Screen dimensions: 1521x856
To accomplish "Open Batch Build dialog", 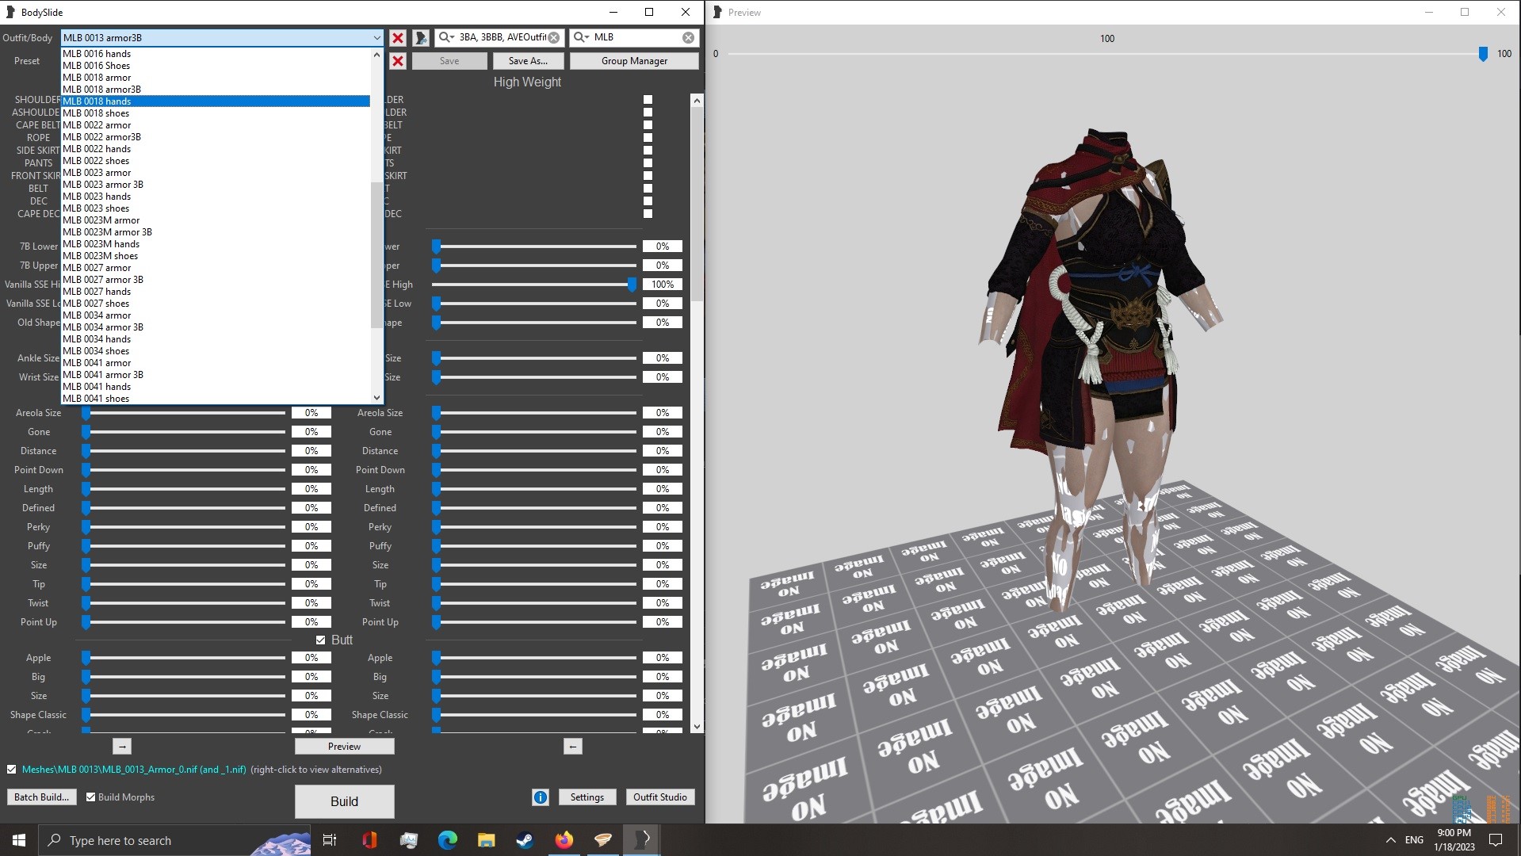I will (40, 797).
